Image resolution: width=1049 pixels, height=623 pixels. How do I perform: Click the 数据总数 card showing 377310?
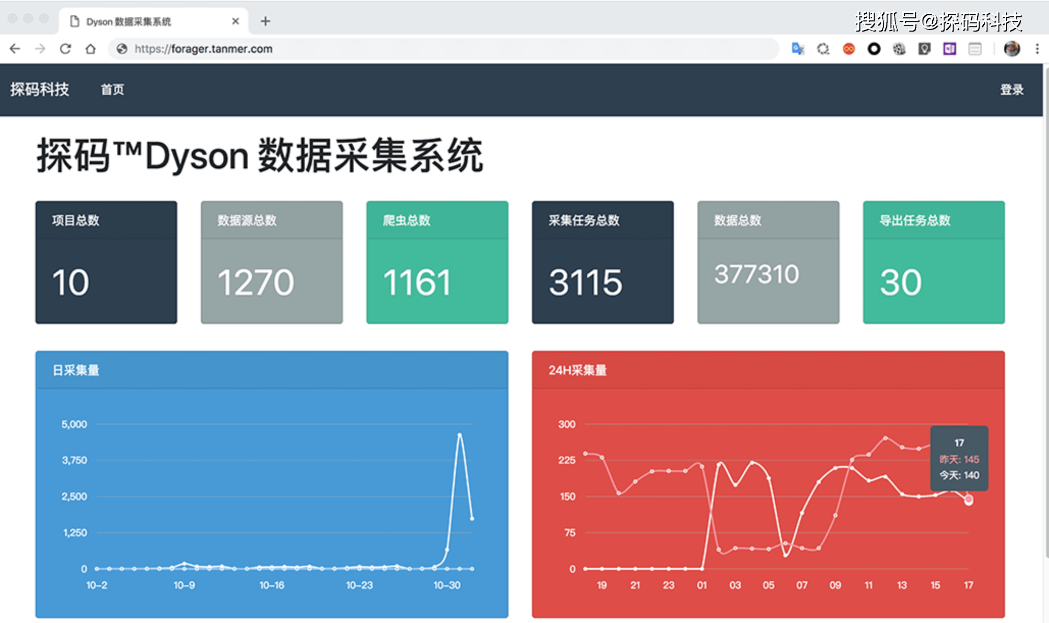click(x=768, y=263)
